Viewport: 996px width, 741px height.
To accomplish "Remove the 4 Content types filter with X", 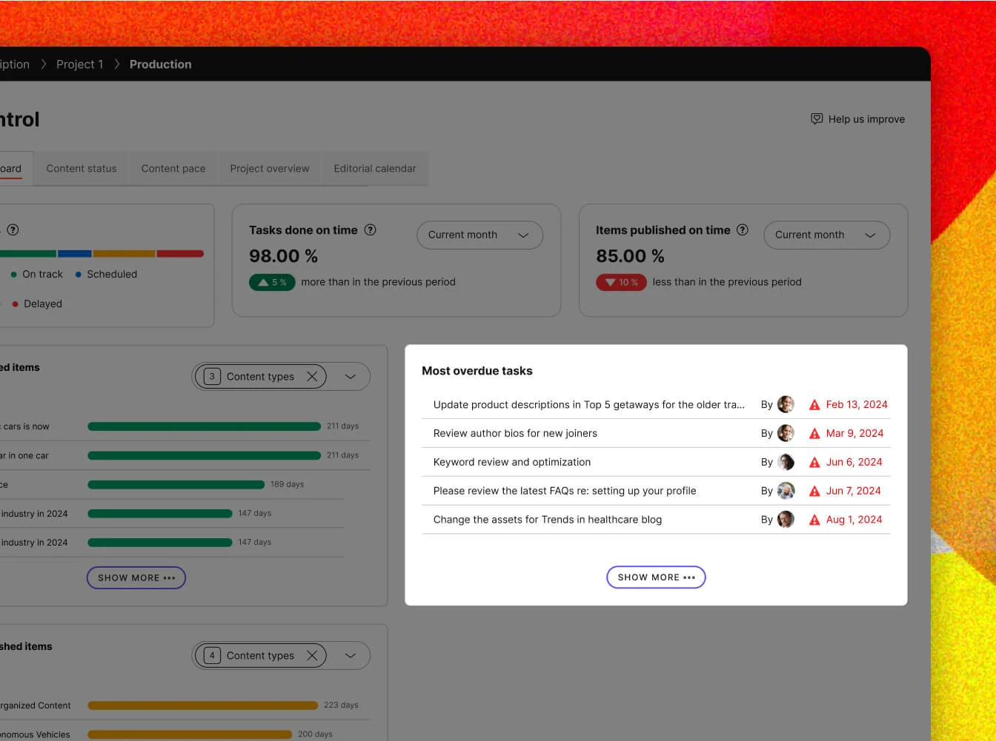I will pyautogui.click(x=312, y=656).
